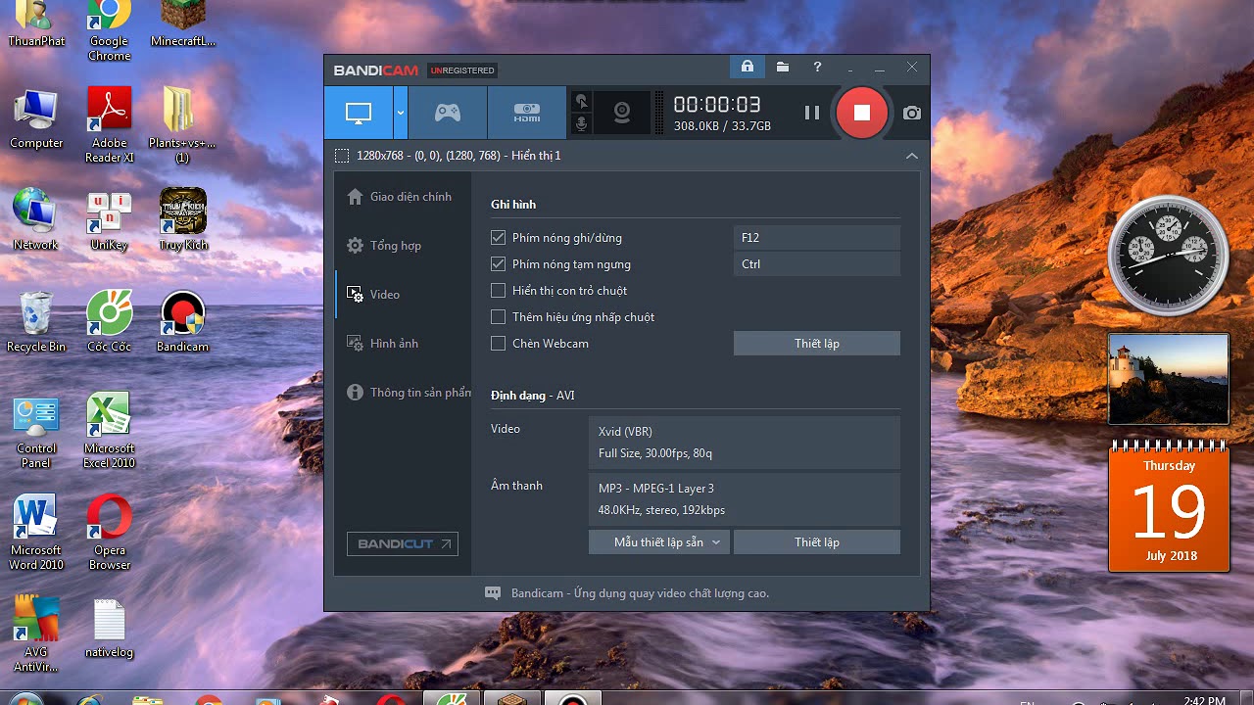Switch to HDMI device recording mode
Screen dimensions: 1254x705
pyautogui.click(x=527, y=113)
